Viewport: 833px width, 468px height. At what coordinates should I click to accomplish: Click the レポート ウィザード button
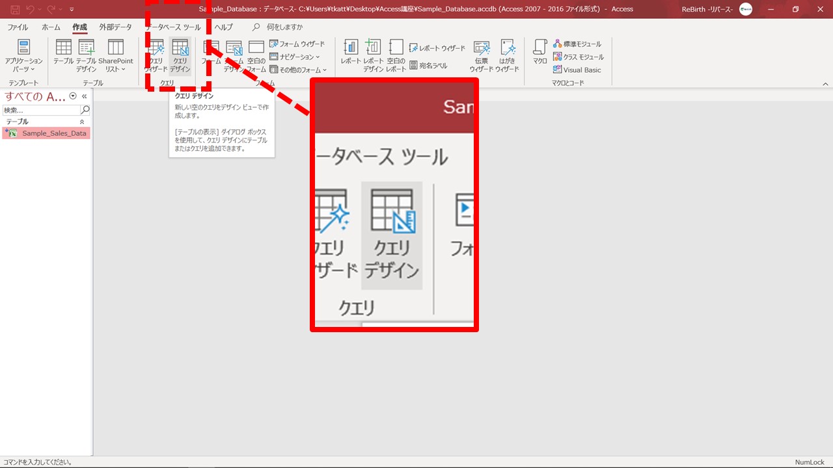tap(437, 48)
